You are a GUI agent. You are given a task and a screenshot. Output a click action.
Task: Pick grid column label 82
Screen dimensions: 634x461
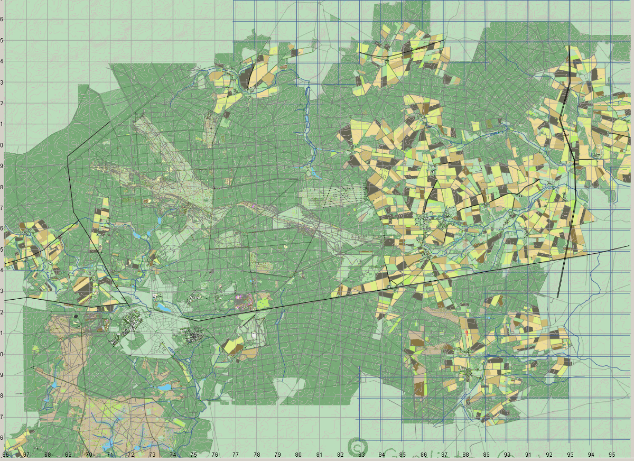pyautogui.click(x=340, y=455)
